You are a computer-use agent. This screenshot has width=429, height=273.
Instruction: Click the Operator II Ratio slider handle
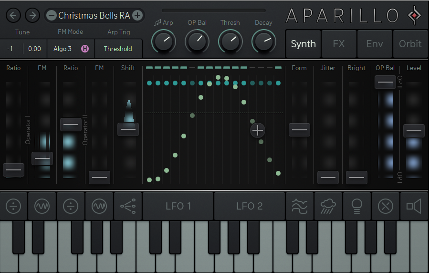click(71, 125)
